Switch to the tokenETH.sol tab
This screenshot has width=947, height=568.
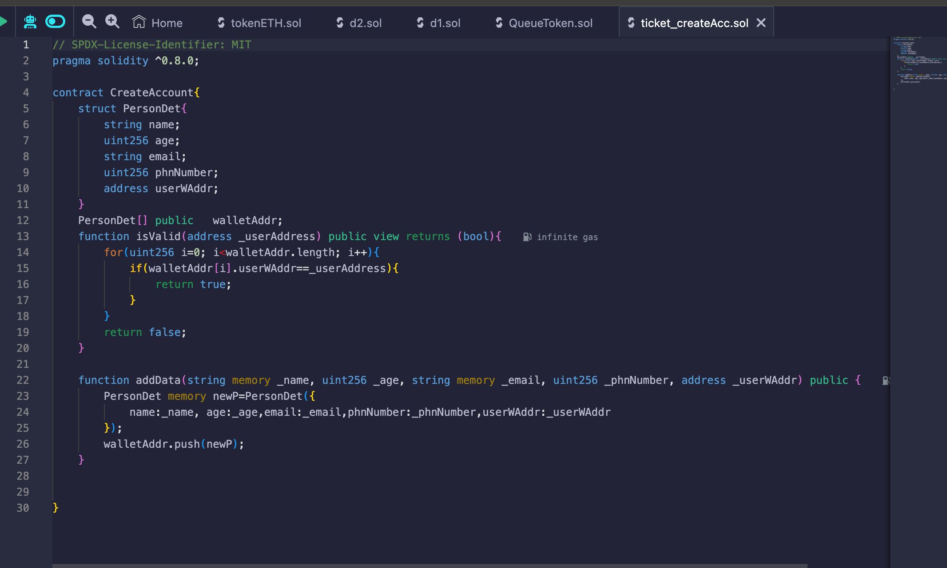tap(259, 23)
